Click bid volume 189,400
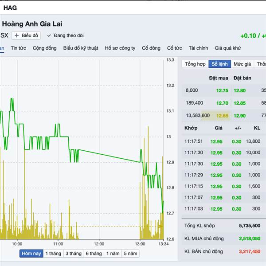The height and width of the screenshot is (266, 266). [195, 103]
